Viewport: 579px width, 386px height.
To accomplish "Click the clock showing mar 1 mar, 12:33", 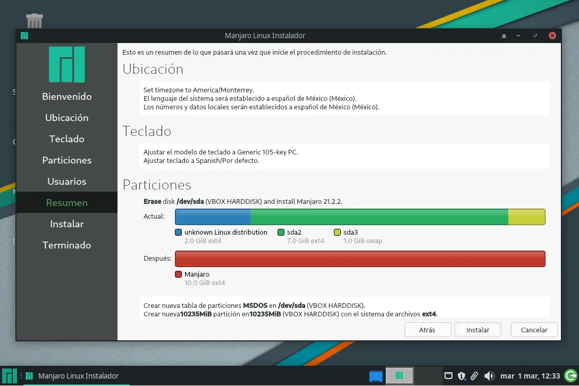I will coord(530,376).
